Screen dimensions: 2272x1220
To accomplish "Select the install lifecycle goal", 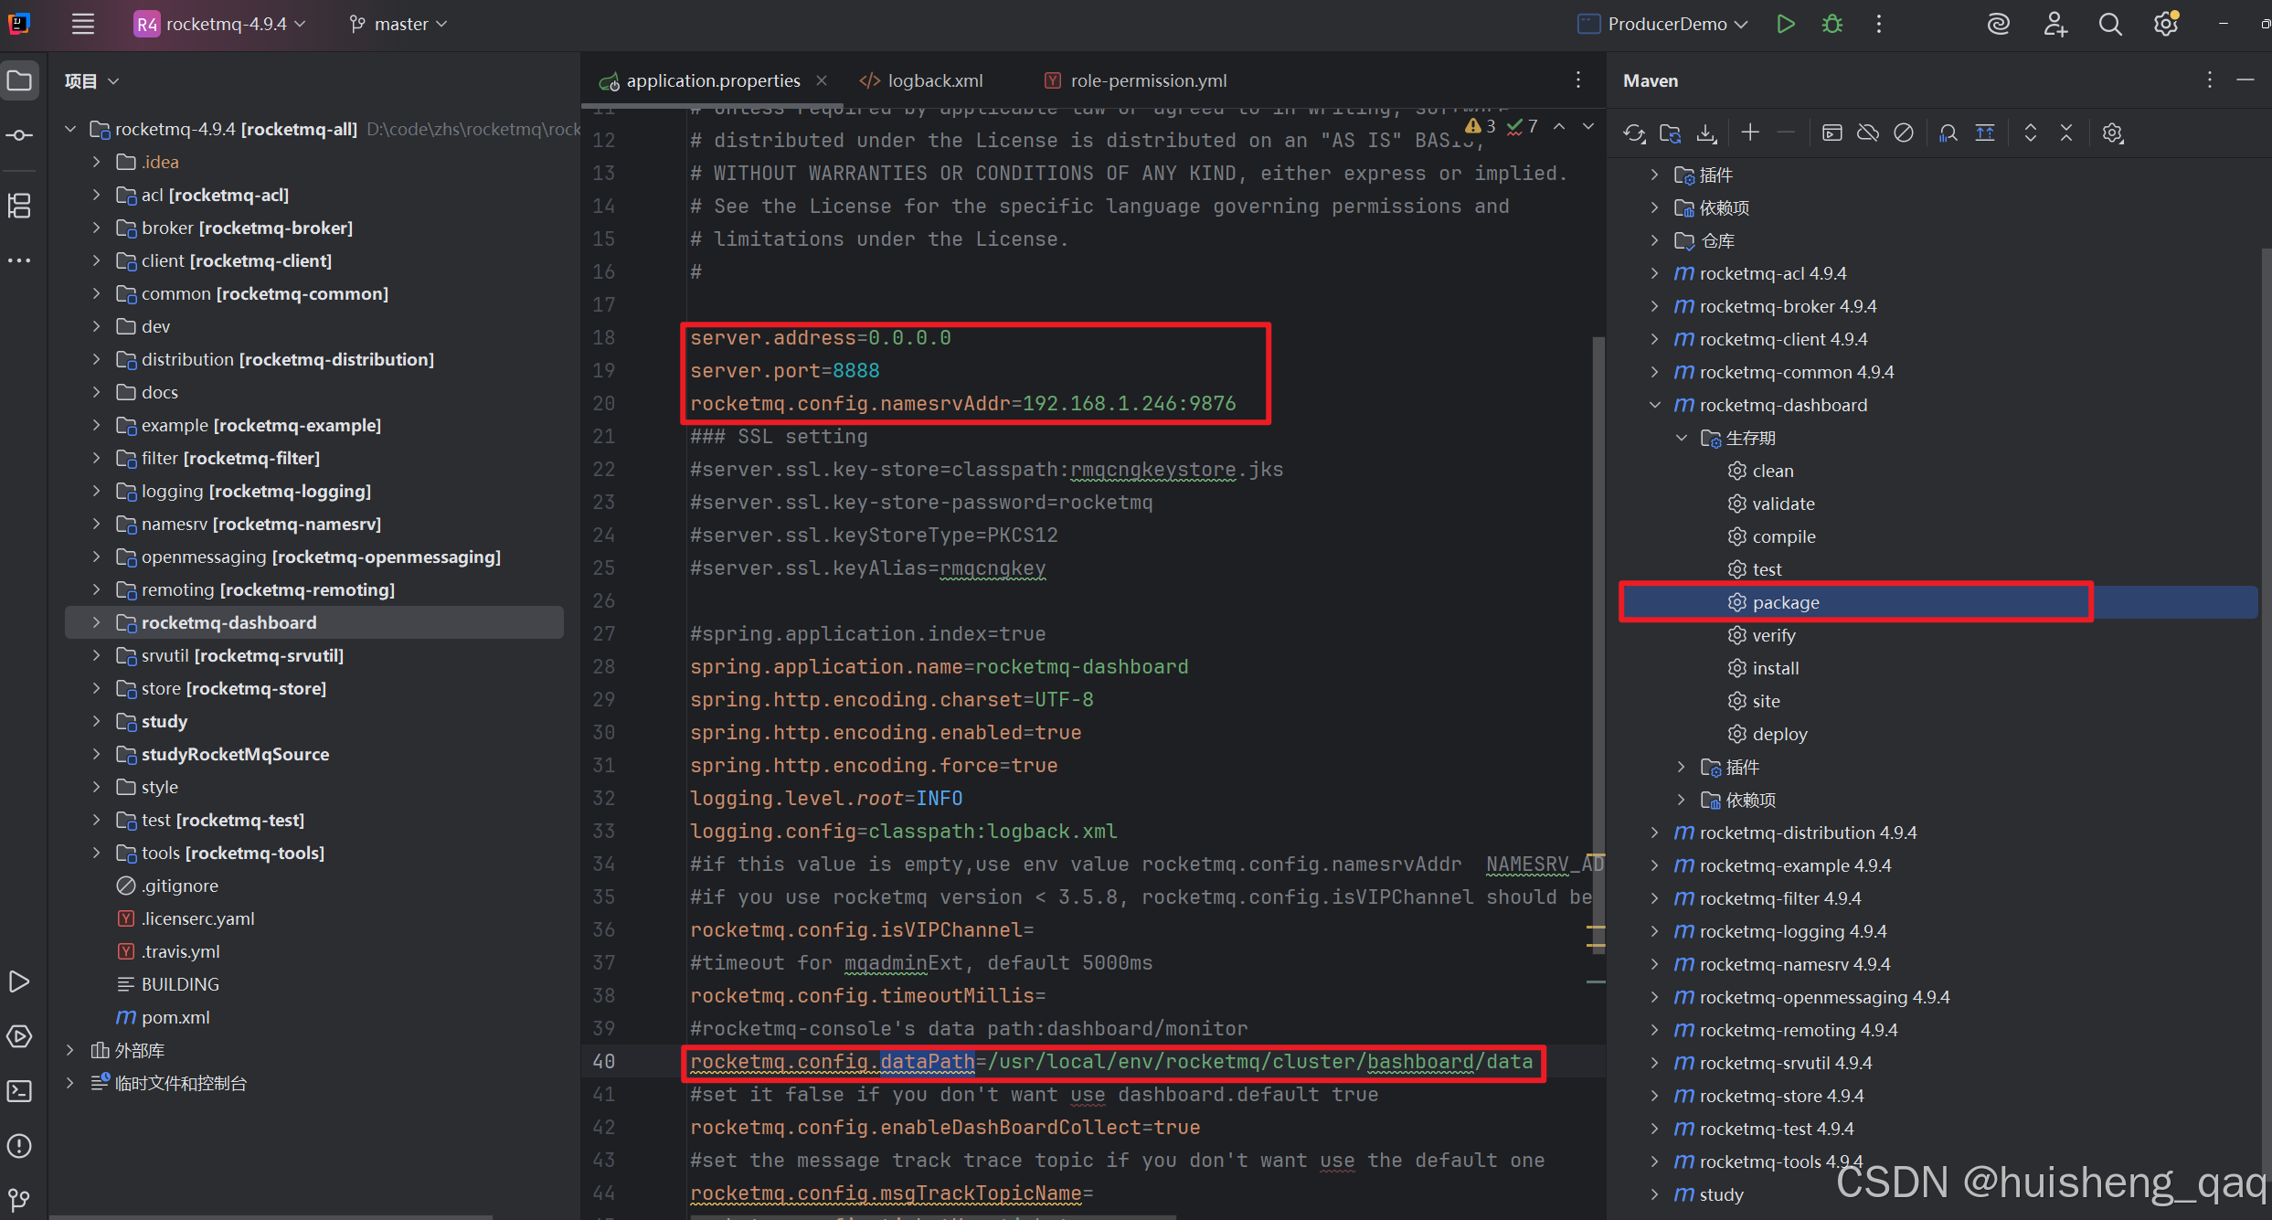I will pos(1775,668).
